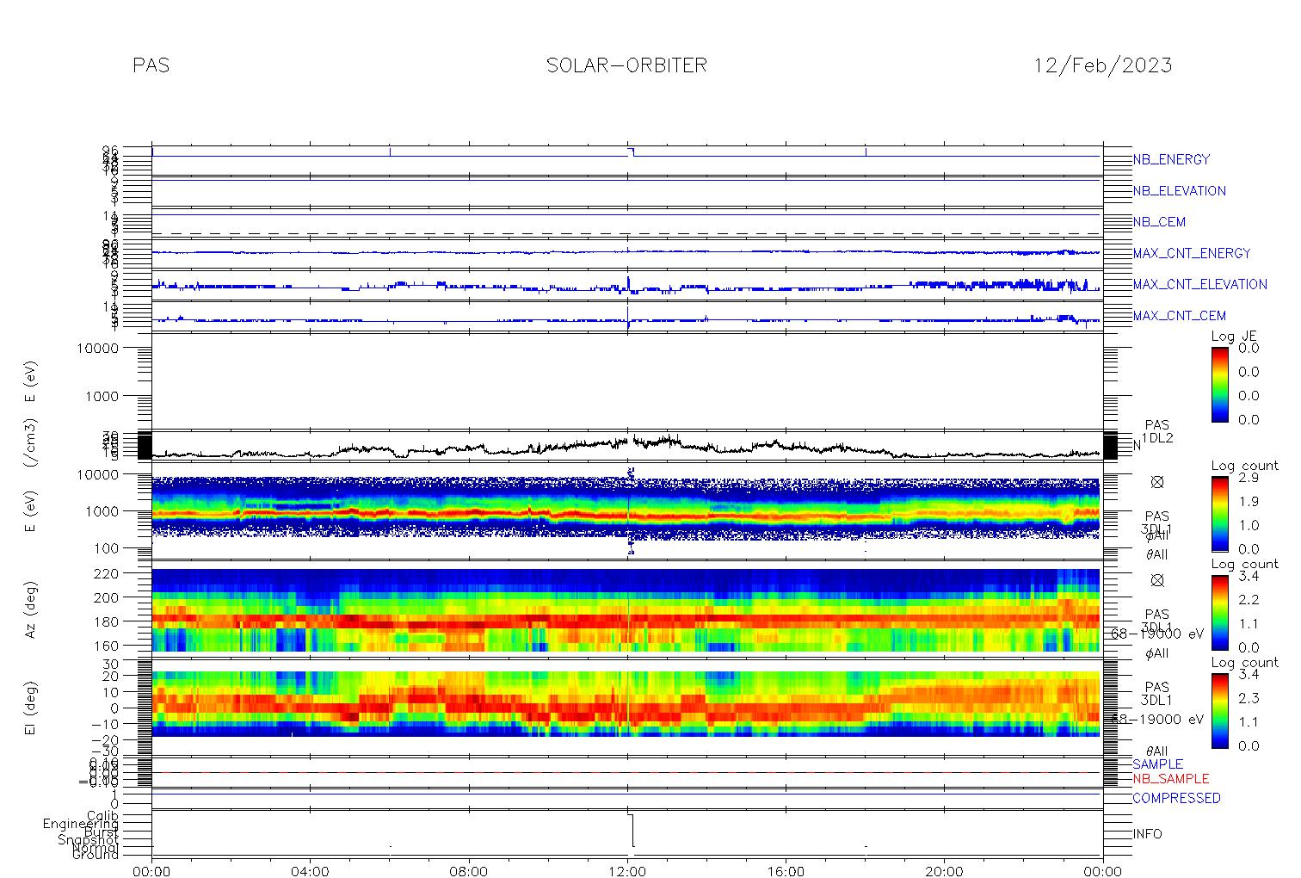Image resolution: width=1301 pixels, height=878 pixels.
Task: Click the elevation Log count color bar with 2.3
Action: click(x=1220, y=710)
